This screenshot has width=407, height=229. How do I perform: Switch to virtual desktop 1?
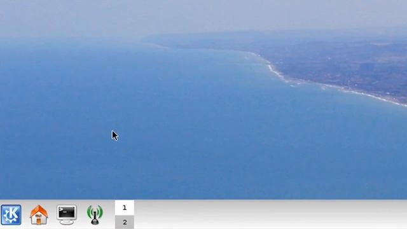125,207
